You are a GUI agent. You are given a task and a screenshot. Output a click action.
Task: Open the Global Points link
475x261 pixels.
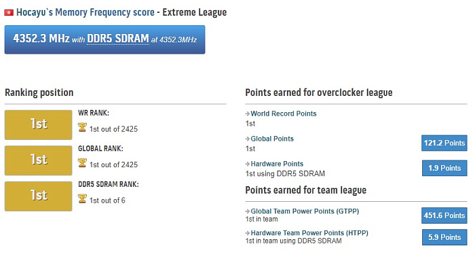click(x=272, y=139)
